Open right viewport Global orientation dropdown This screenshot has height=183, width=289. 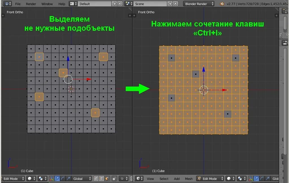click(x=275, y=178)
